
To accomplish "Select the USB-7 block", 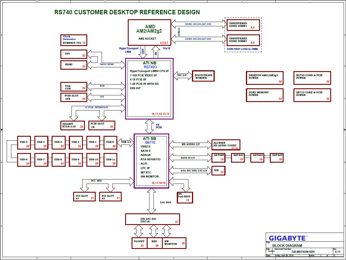I will click(41, 160).
